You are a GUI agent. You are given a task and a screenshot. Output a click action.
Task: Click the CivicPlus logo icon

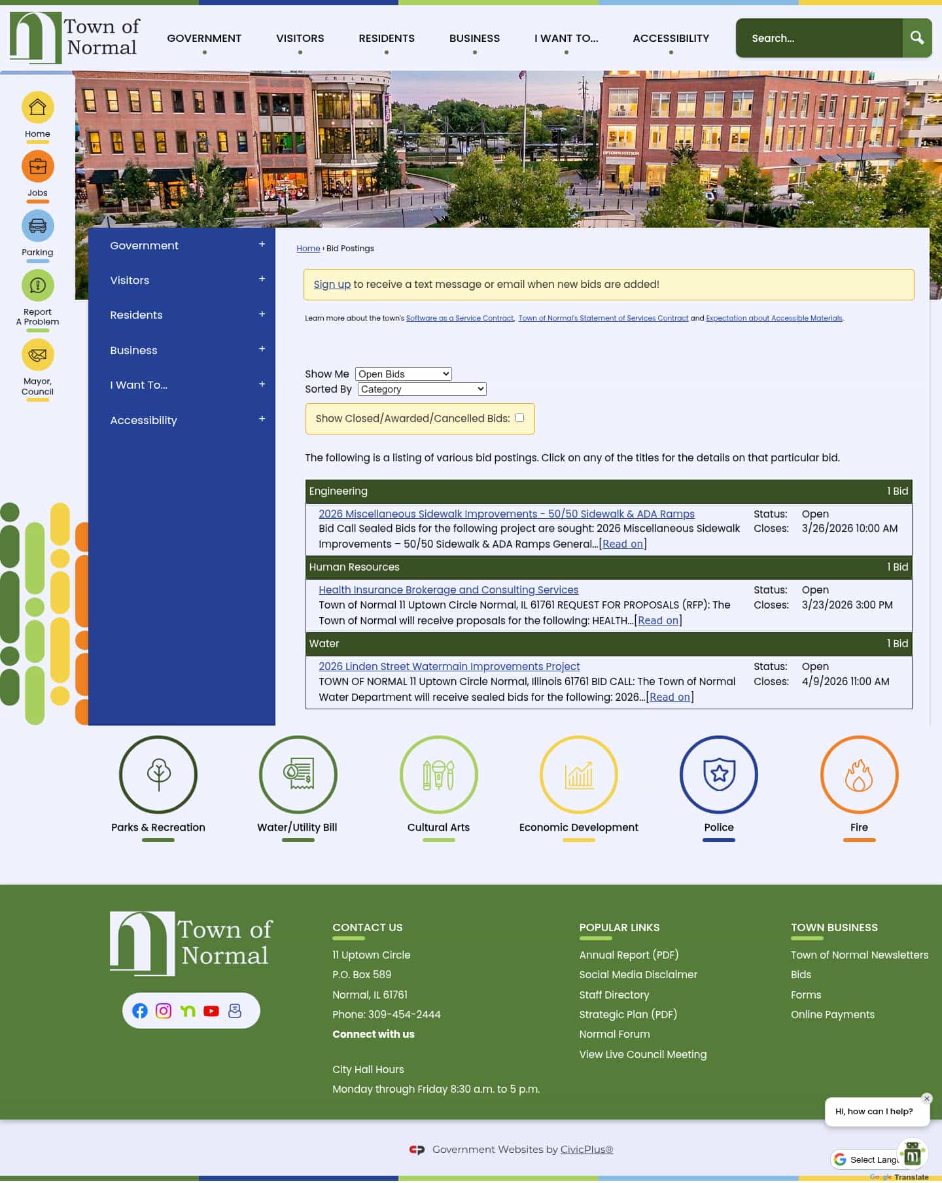[417, 1150]
